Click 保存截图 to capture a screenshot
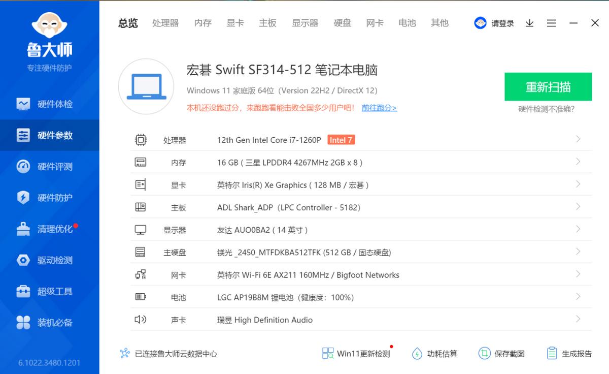This screenshot has height=374, width=609. tap(507, 354)
